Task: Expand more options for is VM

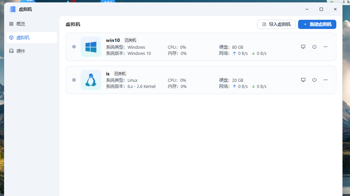Action: point(325,80)
